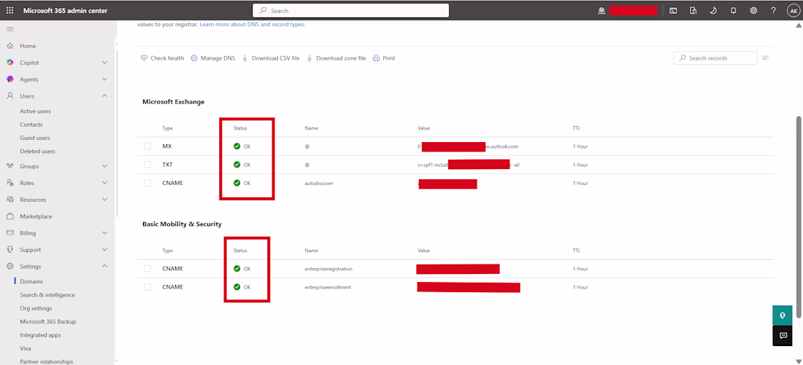Open Microsoft 365 Backup in the sidebar

coord(48,321)
